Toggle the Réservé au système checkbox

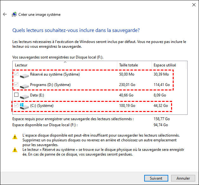tap(16, 74)
